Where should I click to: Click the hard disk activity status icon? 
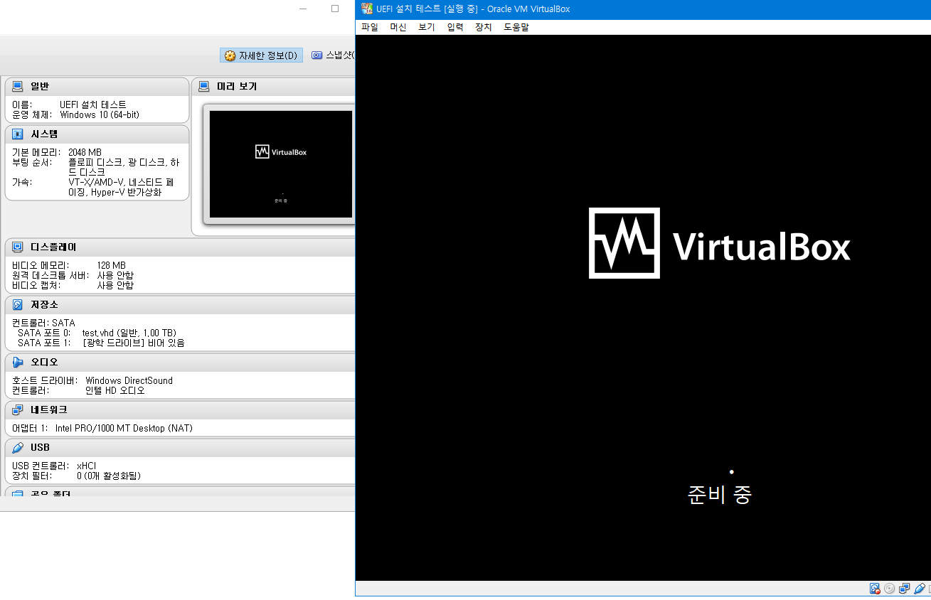pos(875,589)
